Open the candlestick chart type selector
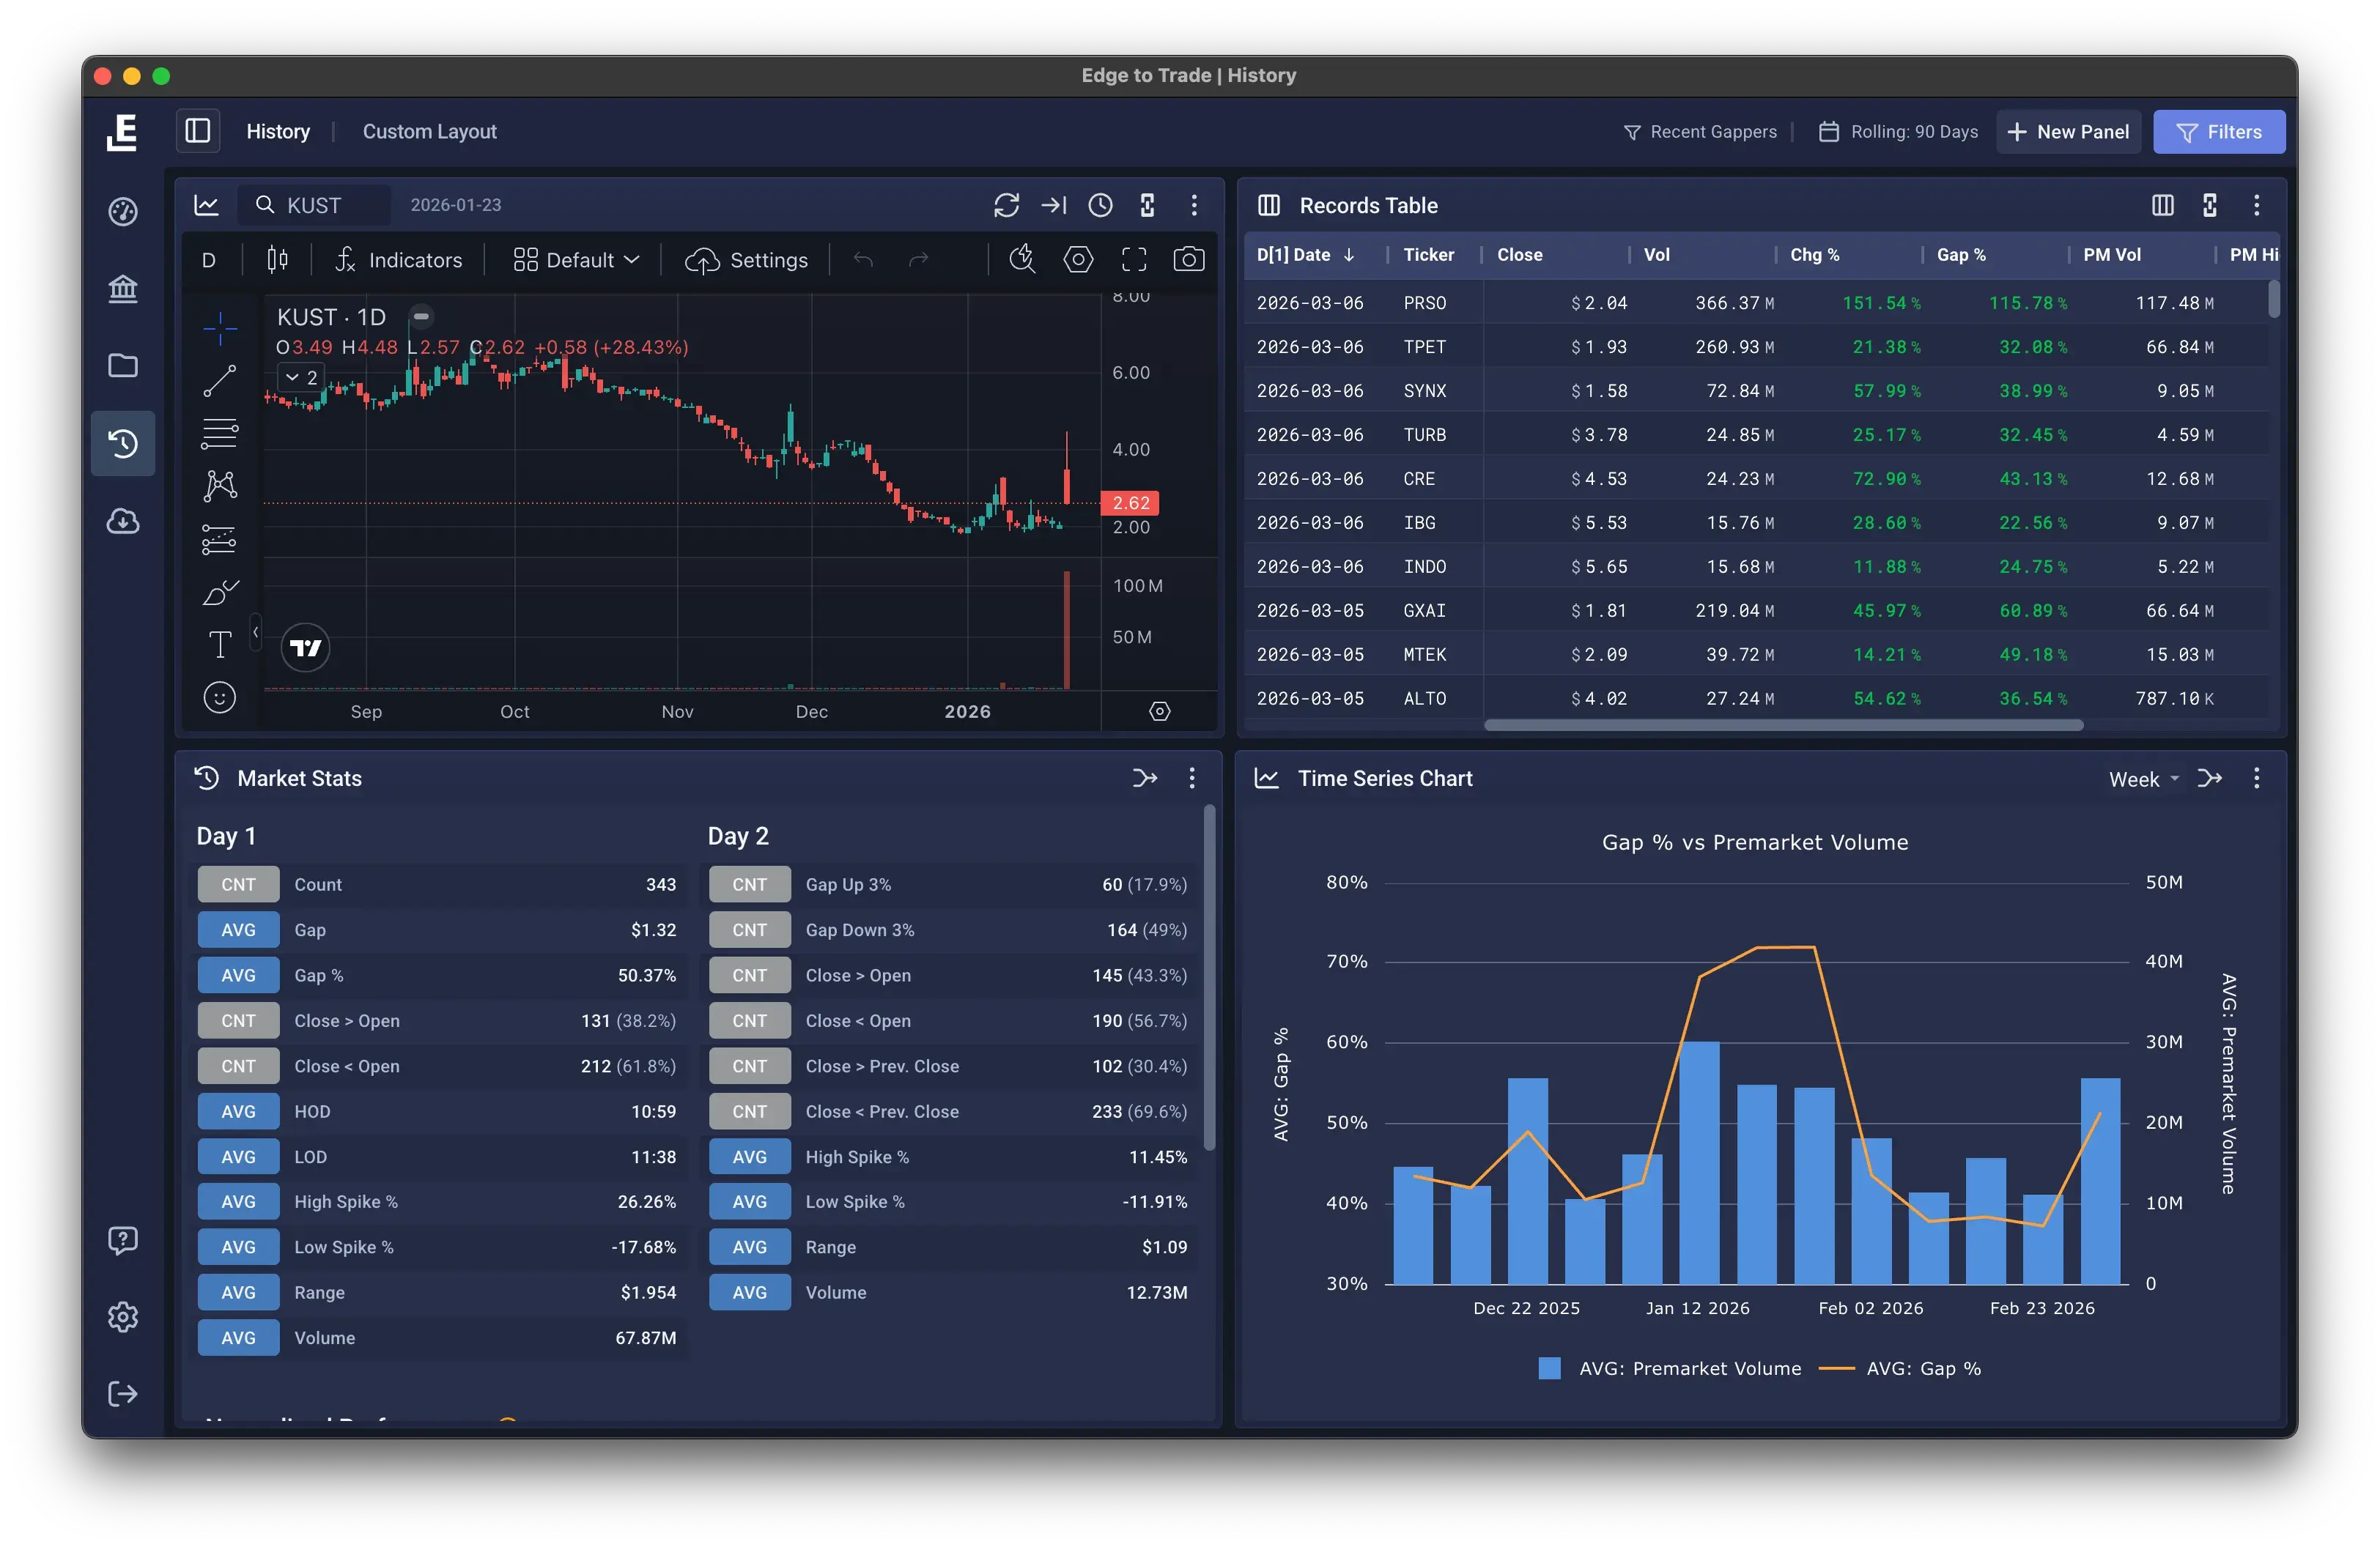 277,260
